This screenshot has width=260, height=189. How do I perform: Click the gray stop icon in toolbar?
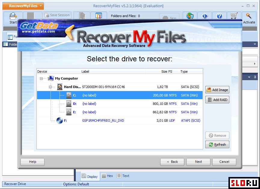tap(31, 16)
